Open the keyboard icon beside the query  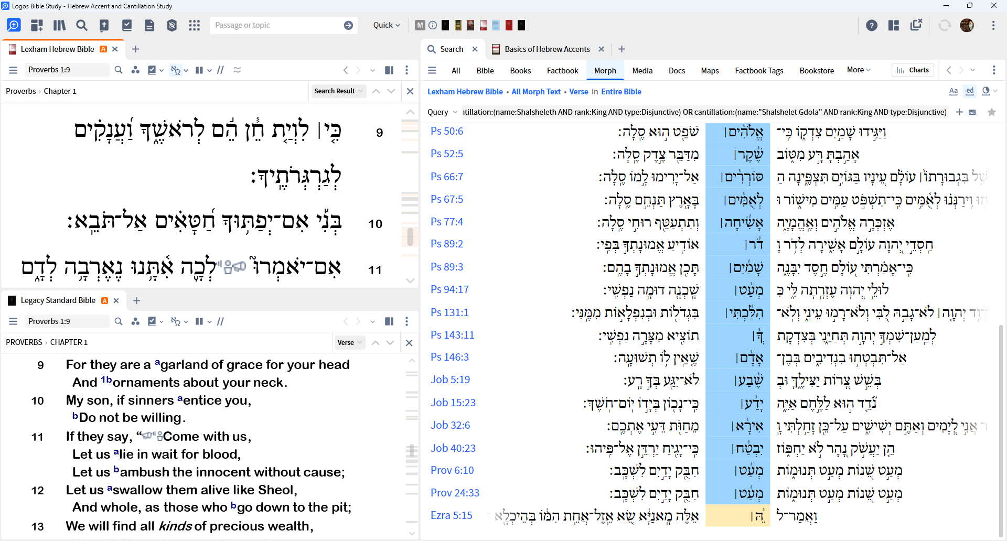972,112
